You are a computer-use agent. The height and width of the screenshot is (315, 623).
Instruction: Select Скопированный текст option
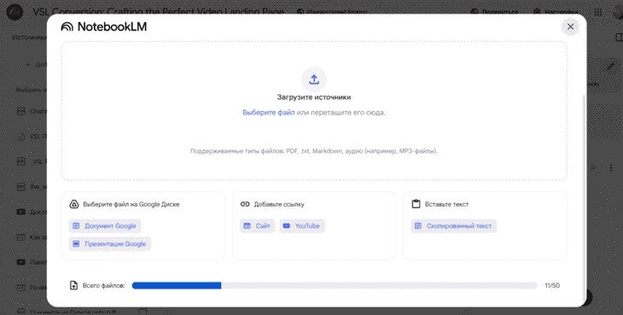(454, 226)
